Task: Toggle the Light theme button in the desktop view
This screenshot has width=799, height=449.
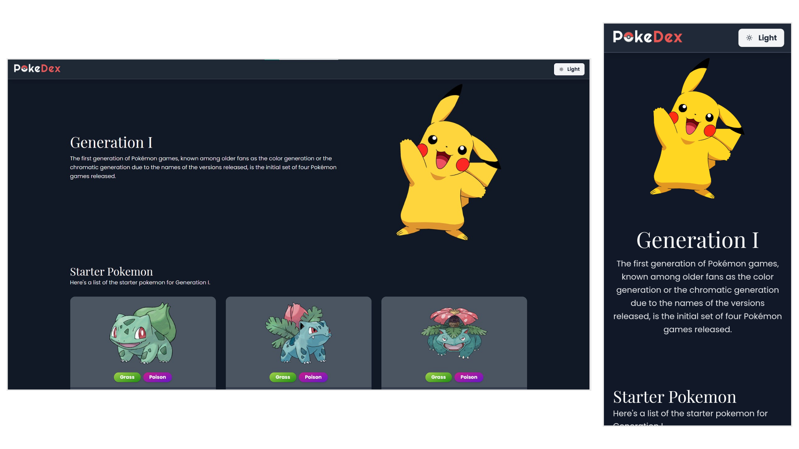Action: (569, 69)
